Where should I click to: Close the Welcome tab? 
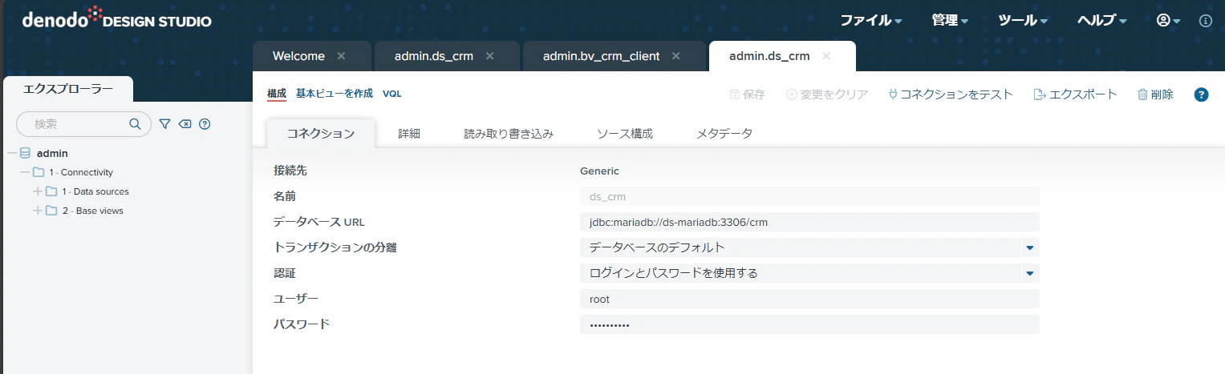click(x=341, y=56)
